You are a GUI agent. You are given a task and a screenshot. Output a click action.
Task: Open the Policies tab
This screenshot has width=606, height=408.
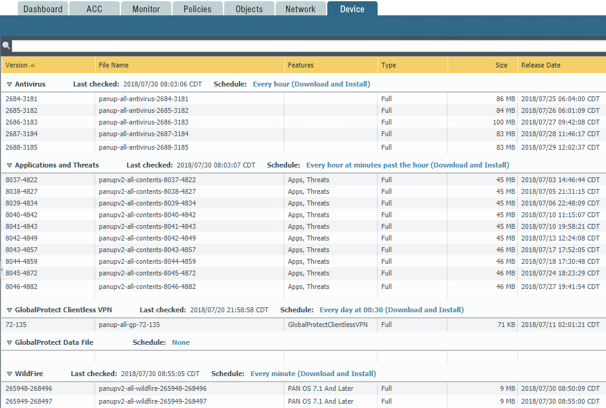pyautogui.click(x=197, y=9)
